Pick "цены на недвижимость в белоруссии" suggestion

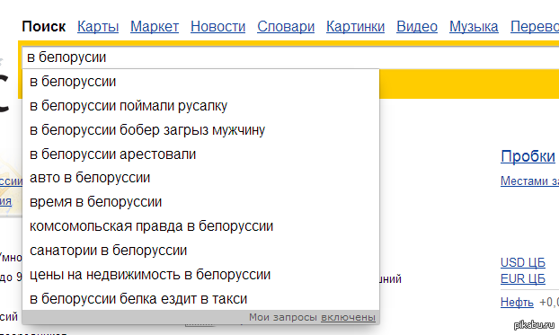[x=200, y=275]
